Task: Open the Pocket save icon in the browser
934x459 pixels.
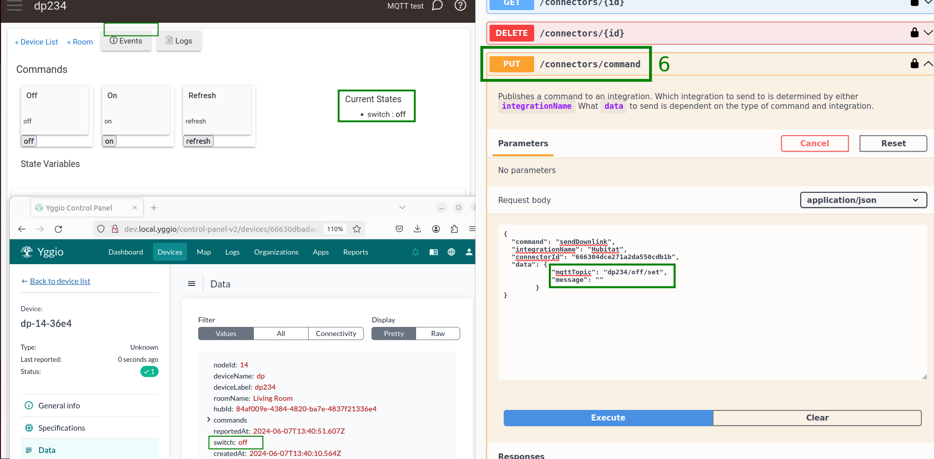Action: tap(399, 229)
